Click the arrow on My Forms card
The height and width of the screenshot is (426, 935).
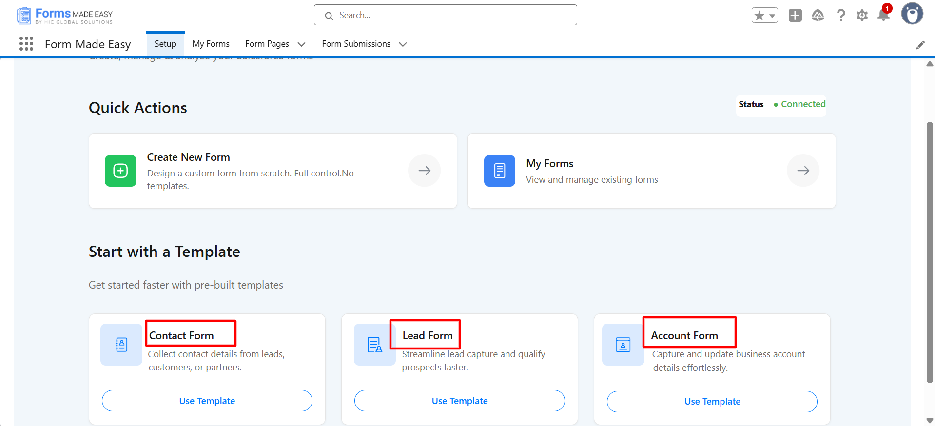pyautogui.click(x=803, y=170)
